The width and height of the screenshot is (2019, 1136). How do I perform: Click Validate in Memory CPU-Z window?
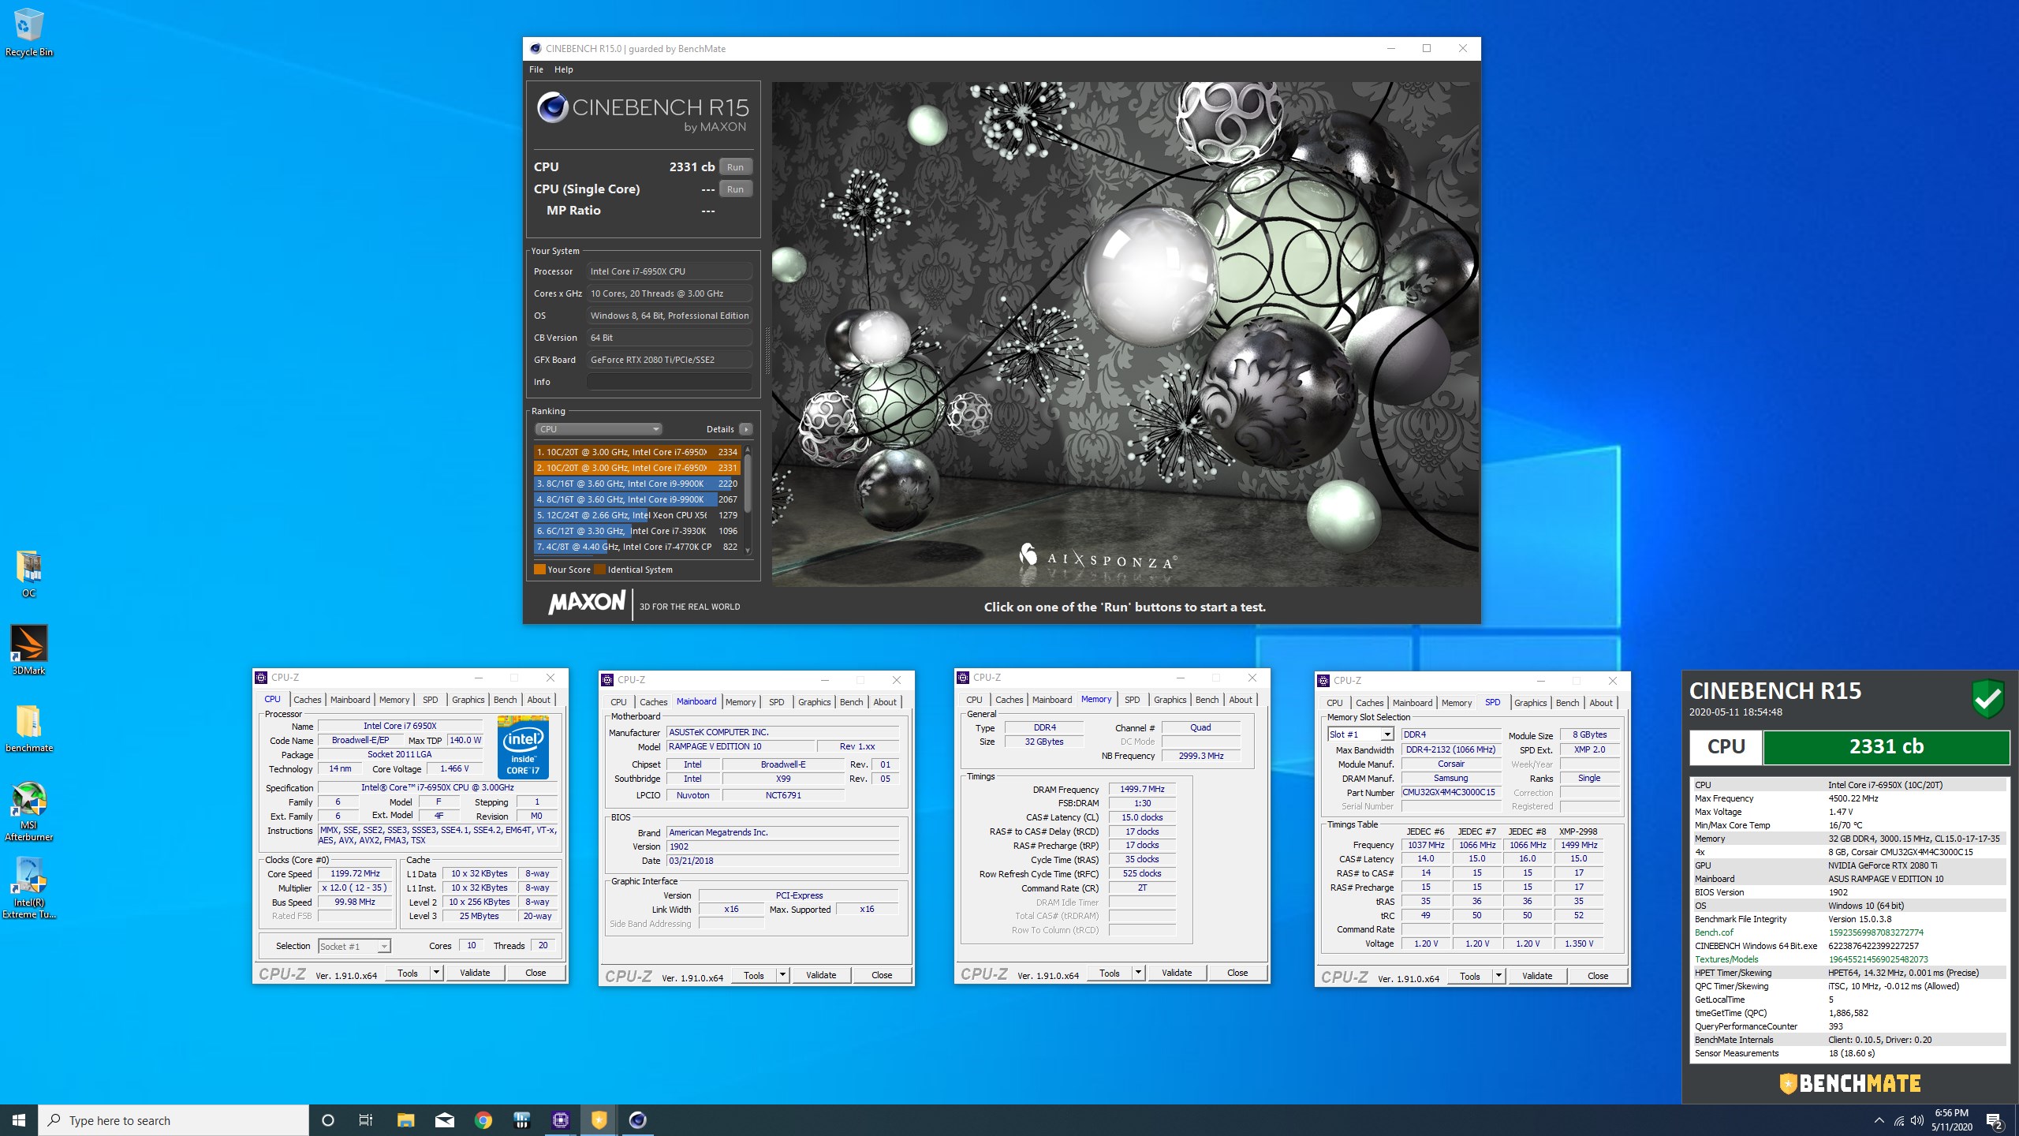click(x=1177, y=973)
